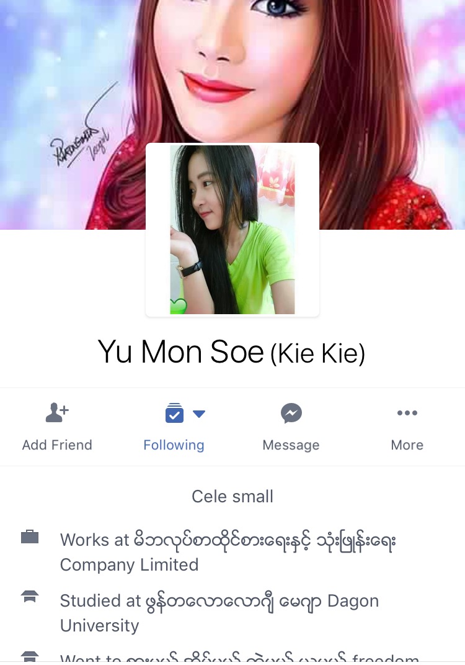Click the Following checkmark icon
The width and height of the screenshot is (465, 665).
point(174,413)
